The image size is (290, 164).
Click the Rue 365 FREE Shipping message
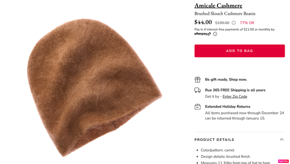tap(235, 90)
